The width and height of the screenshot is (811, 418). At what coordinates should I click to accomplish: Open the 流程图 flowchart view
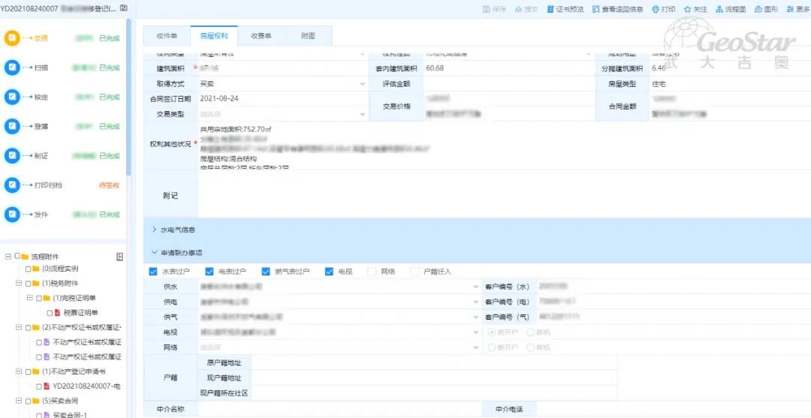point(719,9)
